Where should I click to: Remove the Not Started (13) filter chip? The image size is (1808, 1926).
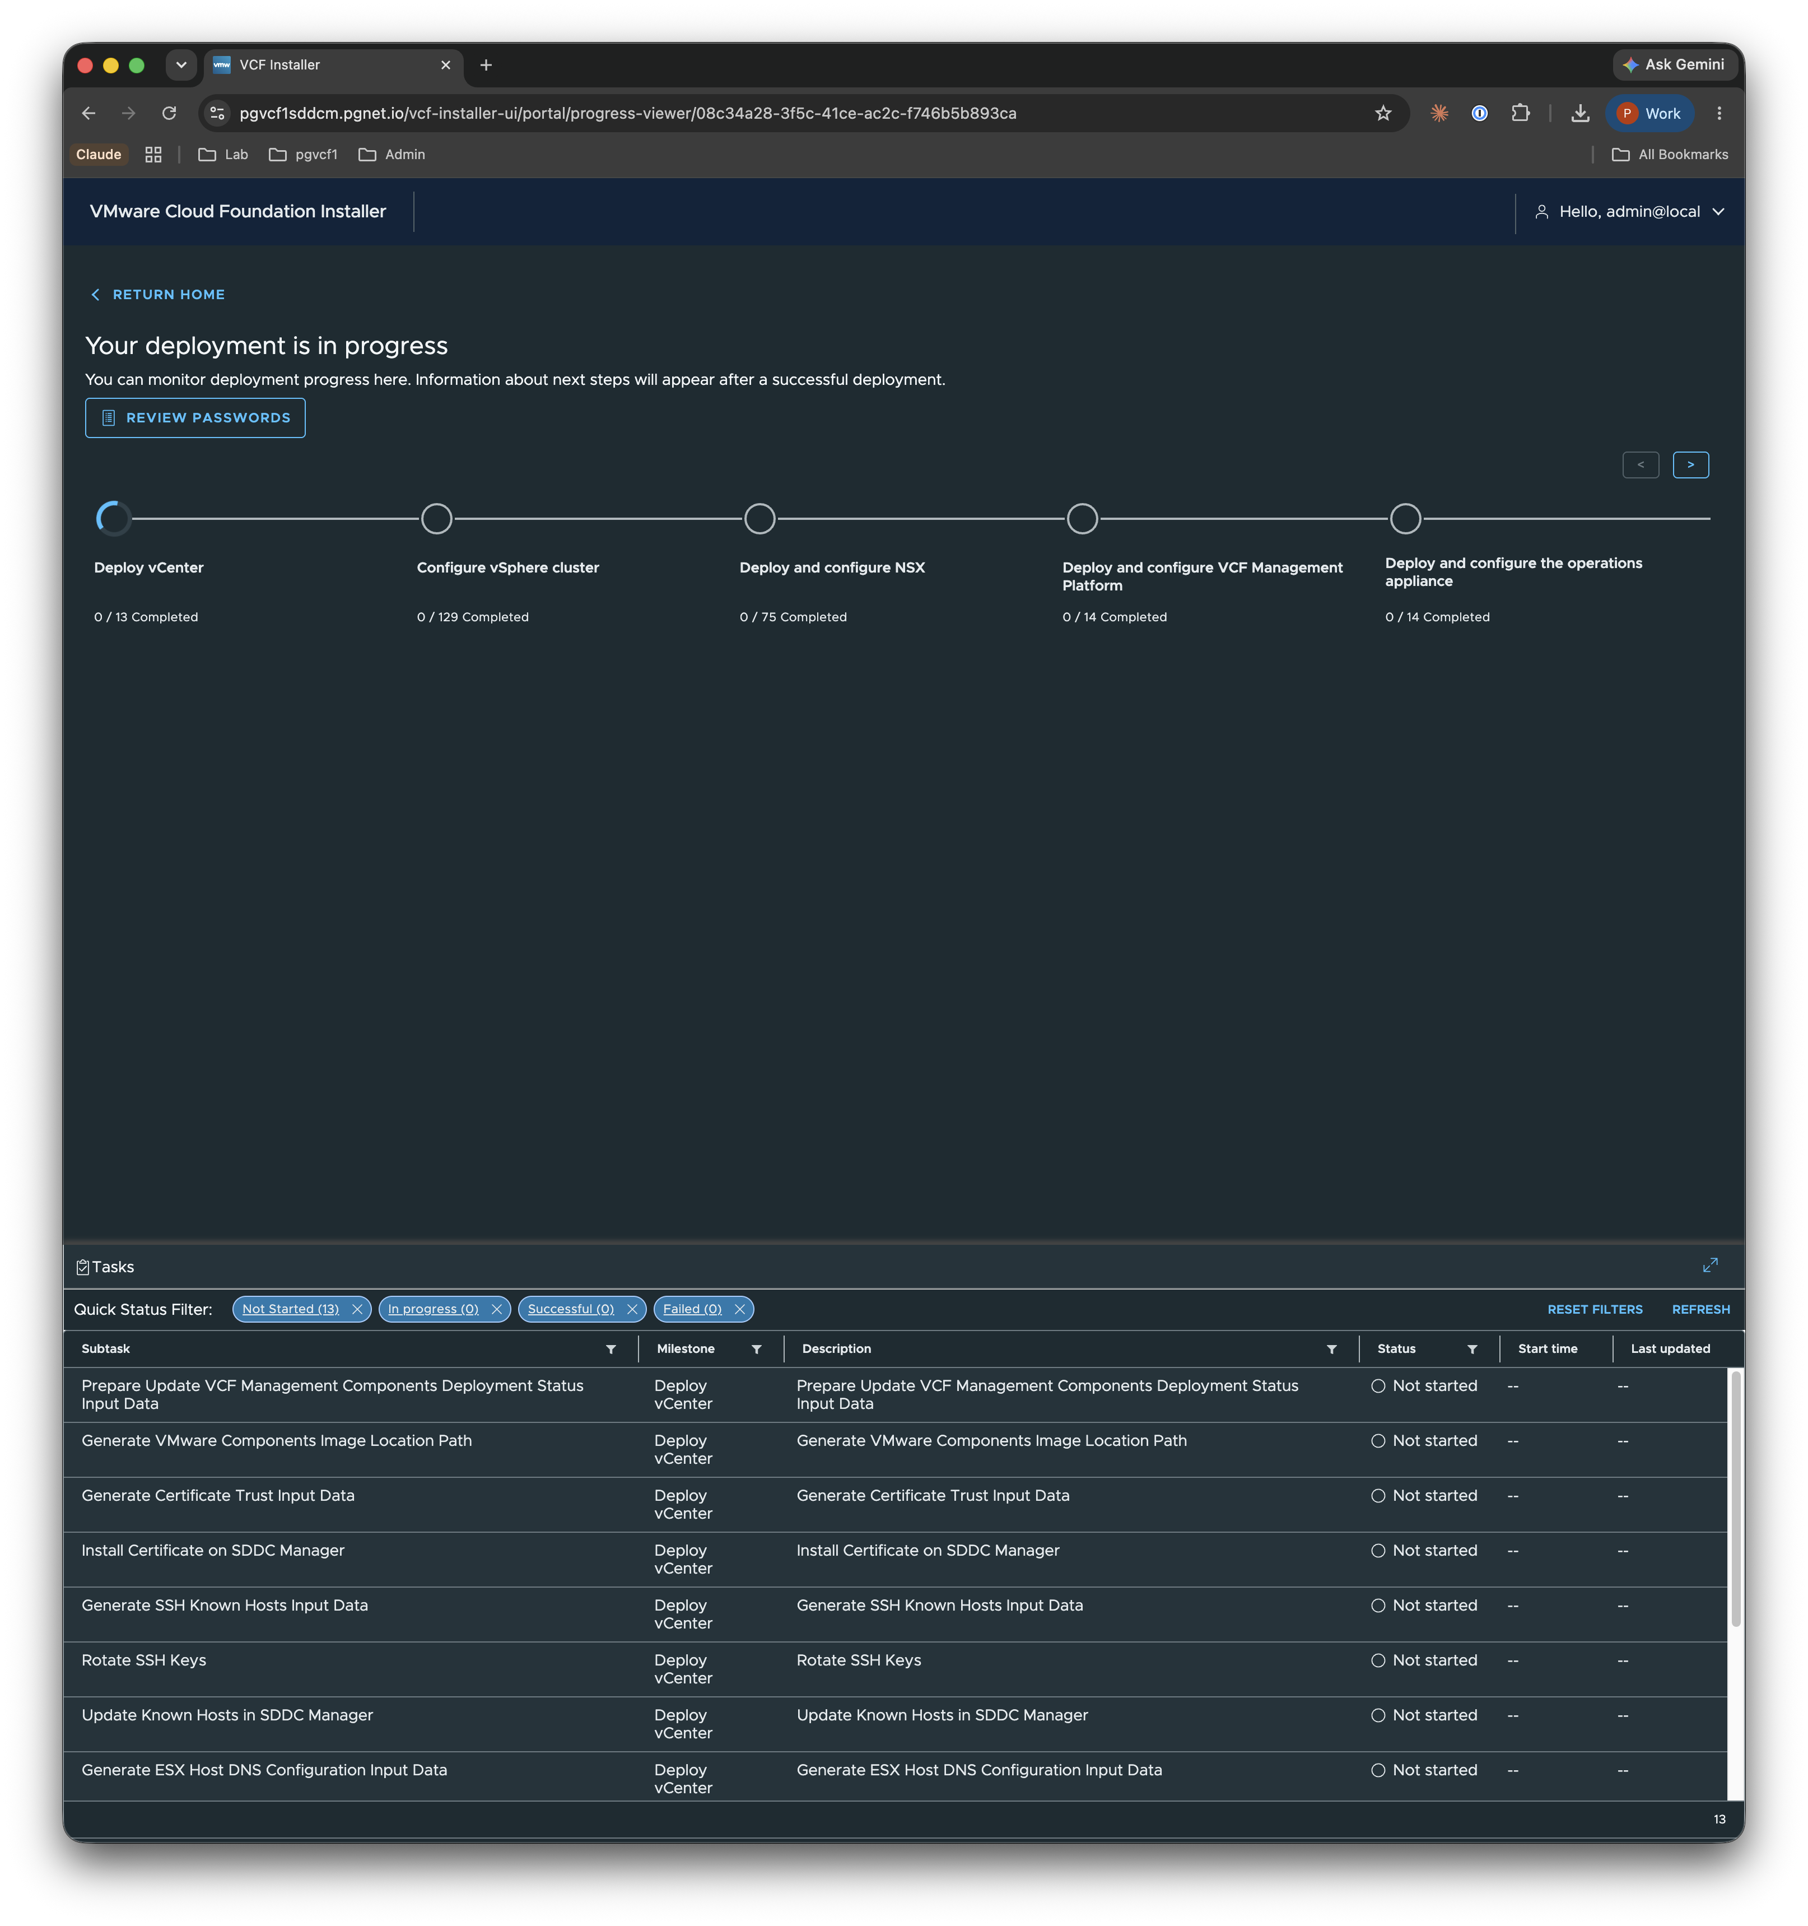pos(356,1309)
